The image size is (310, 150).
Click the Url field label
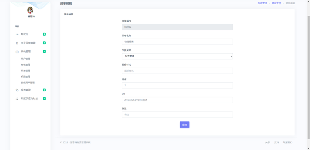(123, 94)
